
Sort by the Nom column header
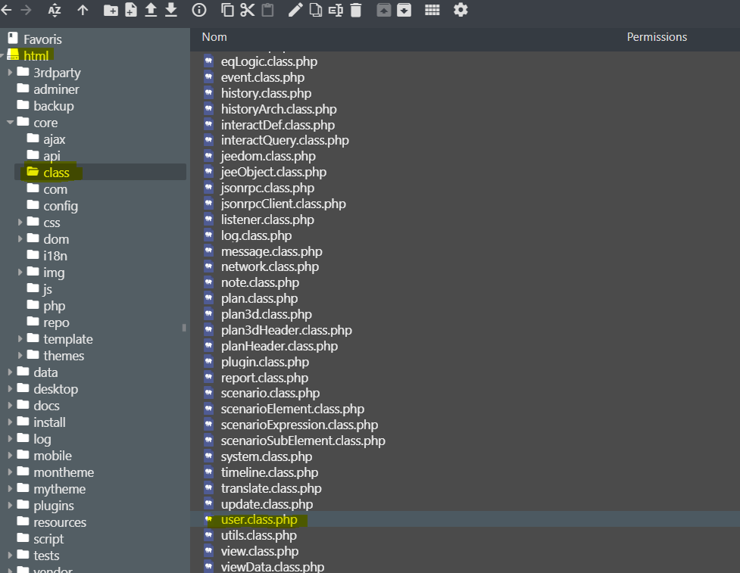coord(214,37)
